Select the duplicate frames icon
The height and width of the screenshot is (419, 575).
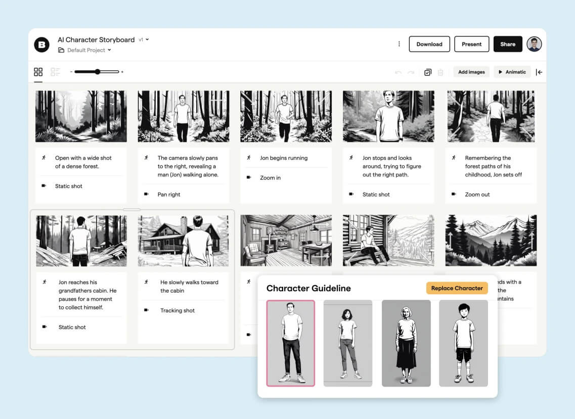click(427, 72)
